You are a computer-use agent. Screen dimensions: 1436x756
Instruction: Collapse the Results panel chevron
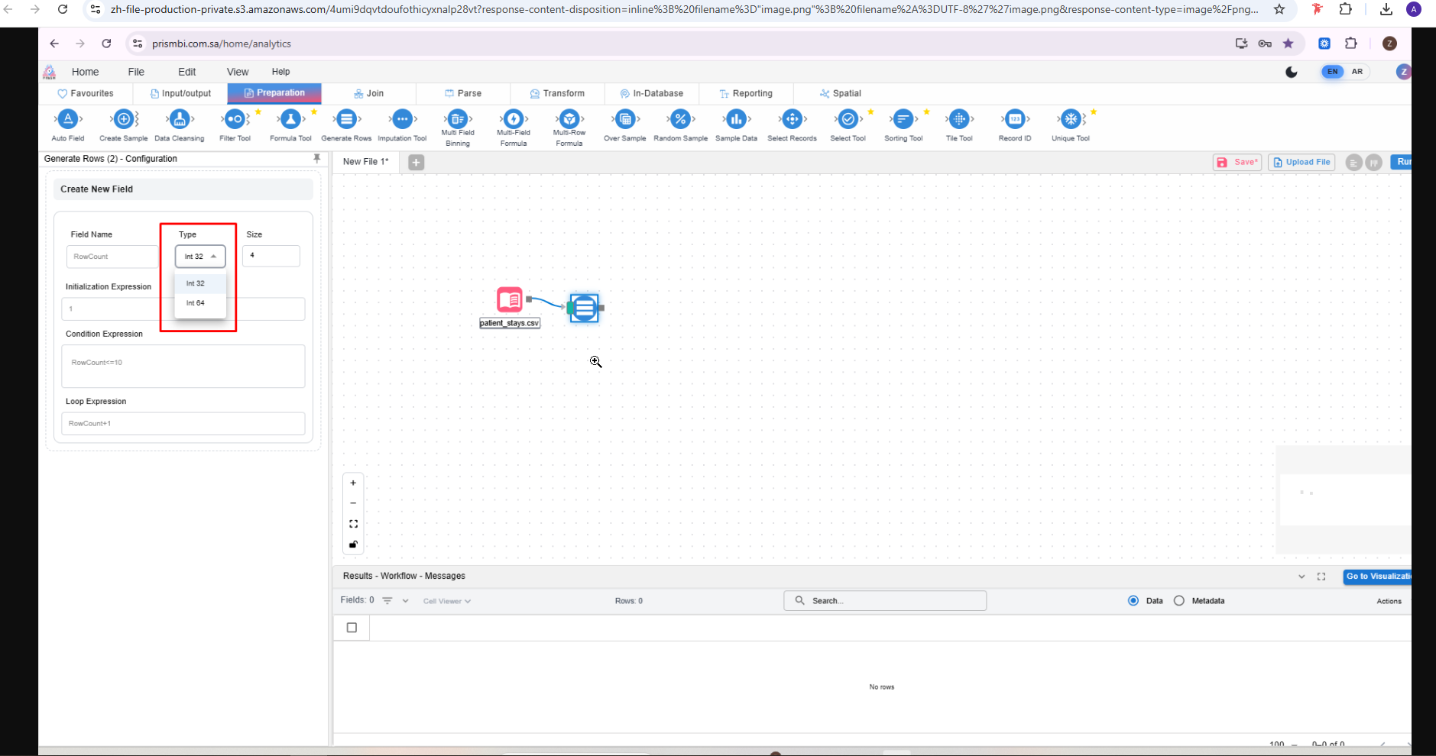1301,577
